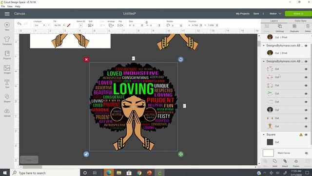Switch to the Layers tab

click(x=274, y=21)
